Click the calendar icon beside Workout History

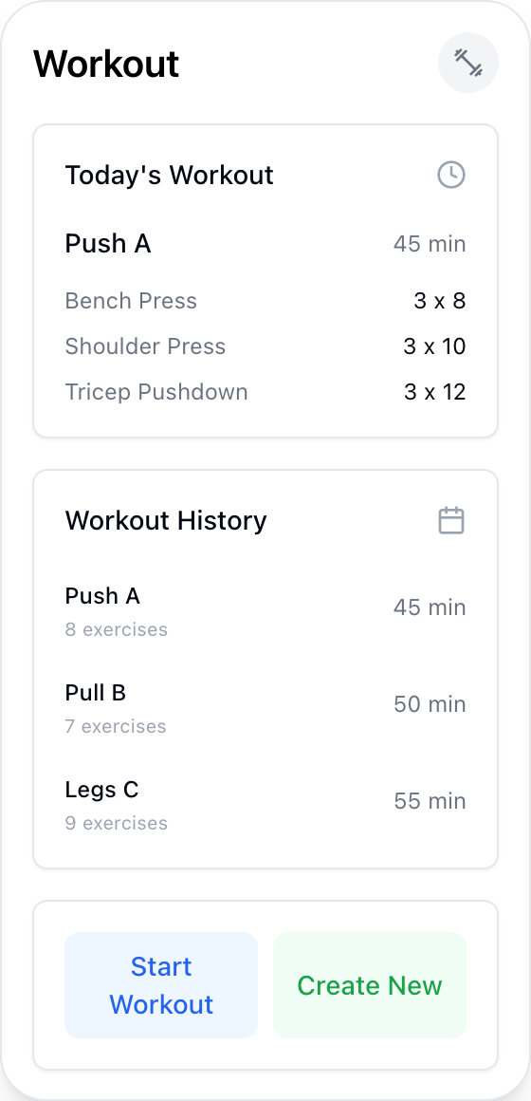pyautogui.click(x=451, y=520)
